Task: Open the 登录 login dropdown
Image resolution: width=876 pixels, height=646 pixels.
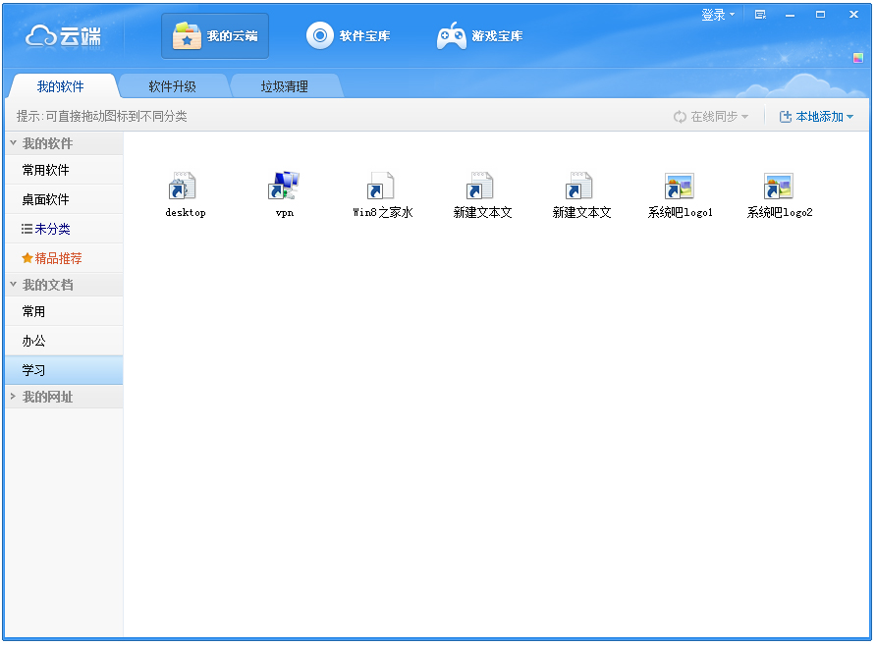Action: (718, 15)
